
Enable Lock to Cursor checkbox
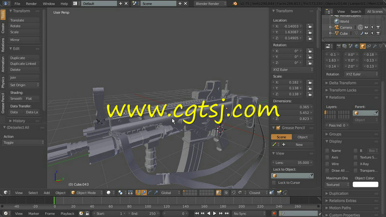(274, 183)
